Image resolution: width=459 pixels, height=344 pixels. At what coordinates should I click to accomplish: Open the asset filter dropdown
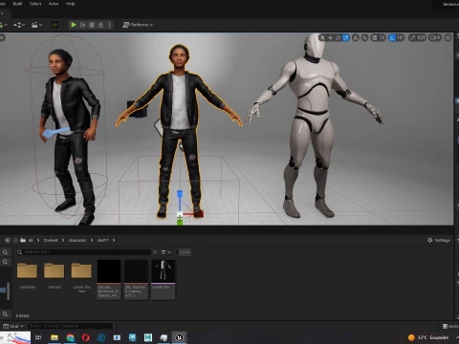[165, 252]
